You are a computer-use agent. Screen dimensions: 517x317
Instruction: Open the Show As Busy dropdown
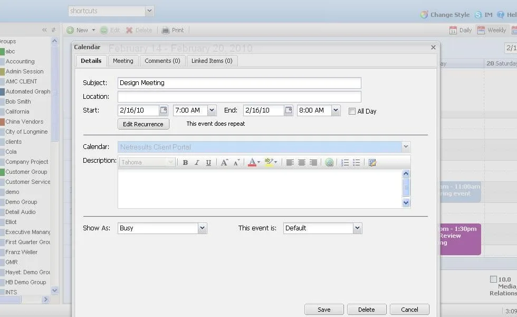tap(202, 228)
